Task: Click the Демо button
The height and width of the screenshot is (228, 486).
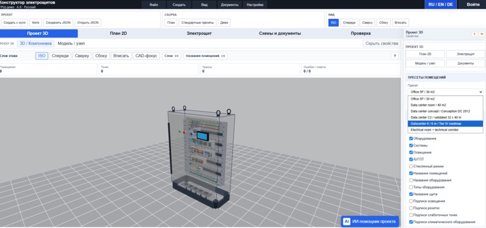Action: click(x=224, y=23)
